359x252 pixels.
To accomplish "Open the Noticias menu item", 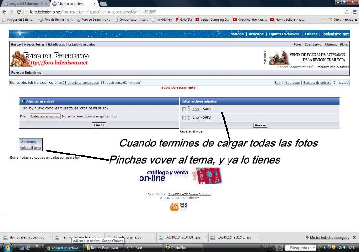I will (x=237, y=34).
